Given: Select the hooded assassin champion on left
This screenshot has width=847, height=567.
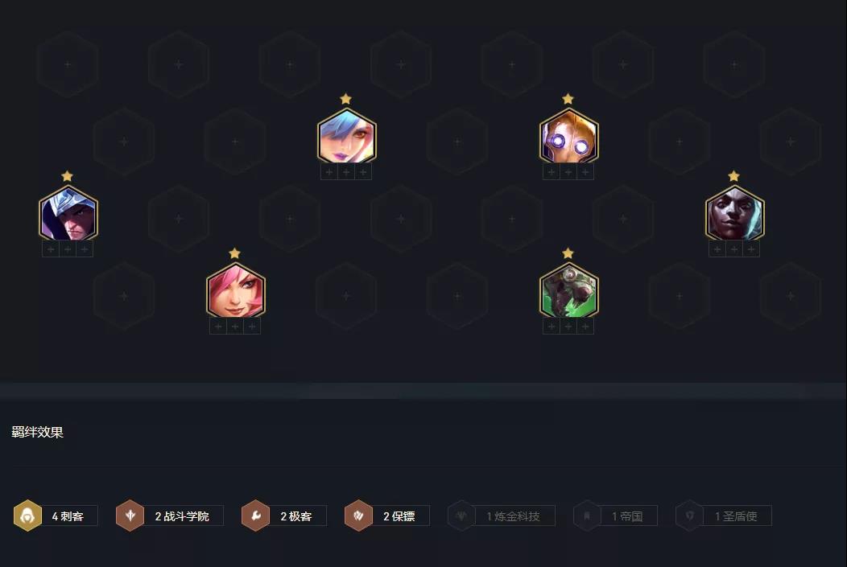Looking at the screenshot, I should [x=68, y=214].
